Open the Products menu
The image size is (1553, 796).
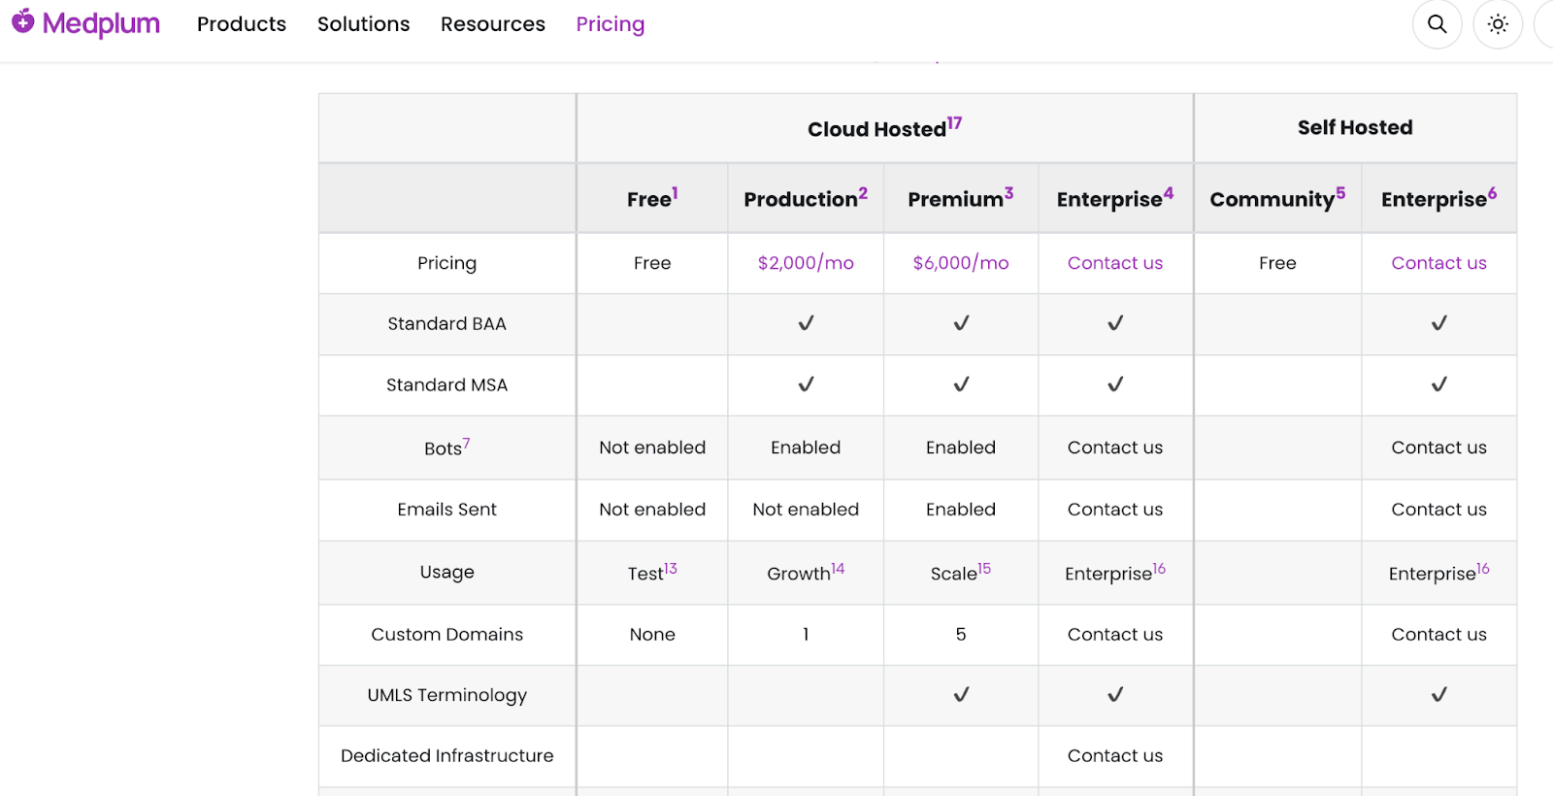242,24
